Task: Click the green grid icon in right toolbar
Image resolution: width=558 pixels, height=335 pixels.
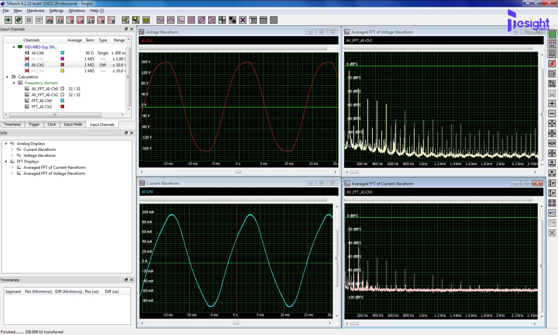Action: click(552, 34)
